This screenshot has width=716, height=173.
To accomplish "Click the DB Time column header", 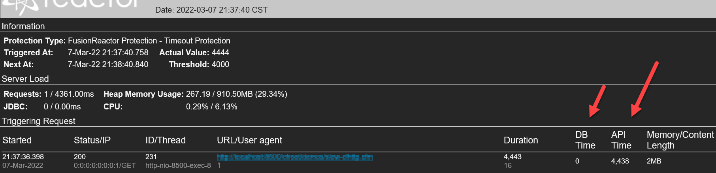I will point(585,140).
